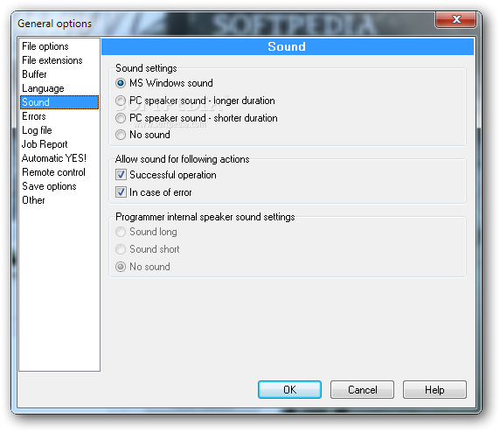This screenshot has width=500, height=432.
Task: Click the Cancel button
Action: [362, 389]
